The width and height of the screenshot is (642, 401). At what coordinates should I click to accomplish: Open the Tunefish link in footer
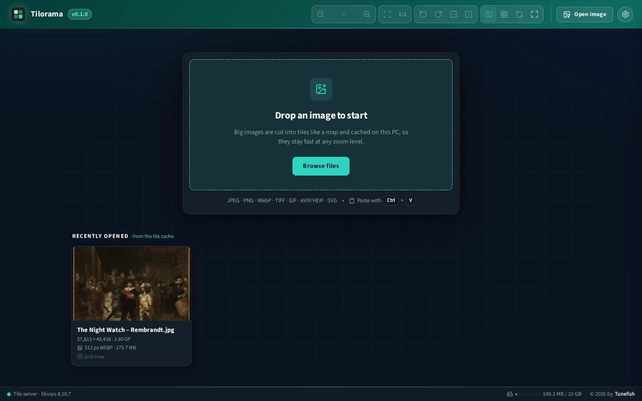pyautogui.click(x=625, y=394)
